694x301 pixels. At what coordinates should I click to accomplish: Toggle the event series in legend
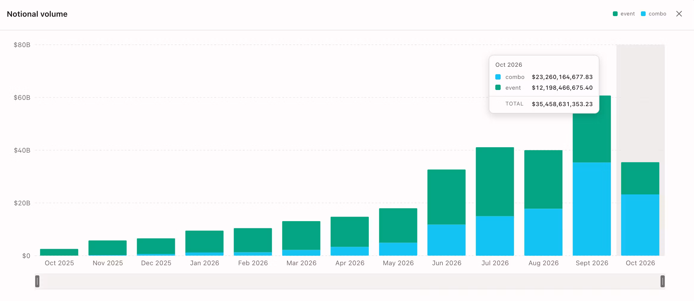click(624, 14)
